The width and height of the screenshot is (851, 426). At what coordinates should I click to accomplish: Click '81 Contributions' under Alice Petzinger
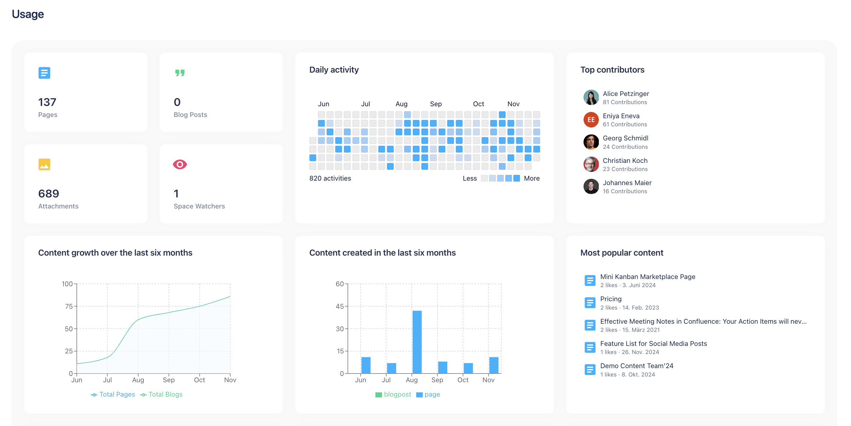(x=625, y=102)
